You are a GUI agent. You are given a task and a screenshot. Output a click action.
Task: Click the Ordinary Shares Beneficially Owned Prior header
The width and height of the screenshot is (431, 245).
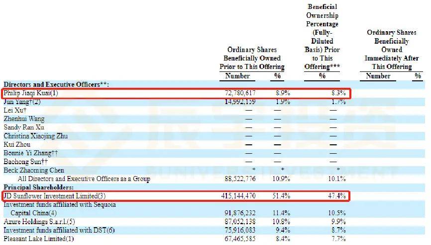252,58
